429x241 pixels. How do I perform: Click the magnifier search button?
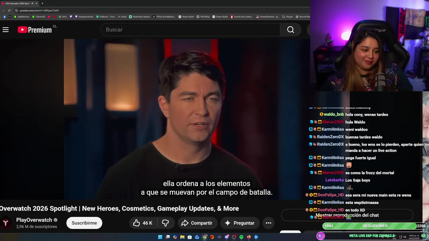[x=291, y=30]
